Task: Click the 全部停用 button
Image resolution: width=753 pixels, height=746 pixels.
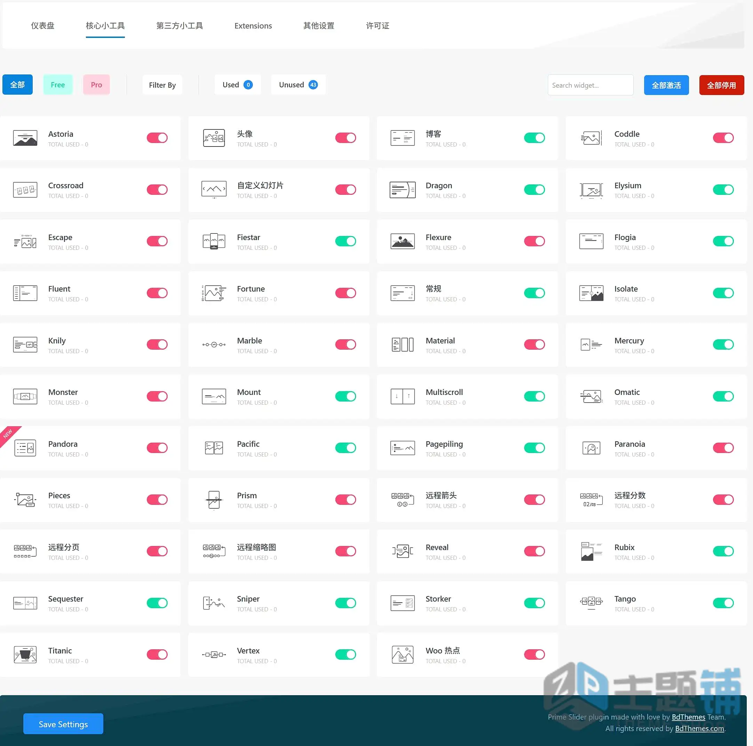Action: pyautogui.click(x=722, y=85)
